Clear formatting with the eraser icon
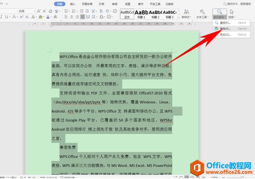The image size is (255, 179). pyautogui.click(x=51, y=11)
